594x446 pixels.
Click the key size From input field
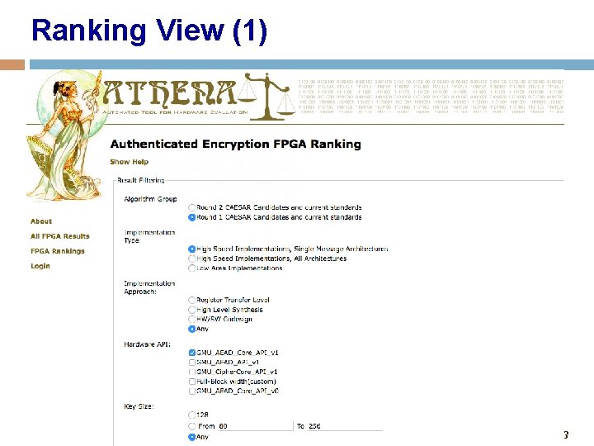click(x=255, y=426)
